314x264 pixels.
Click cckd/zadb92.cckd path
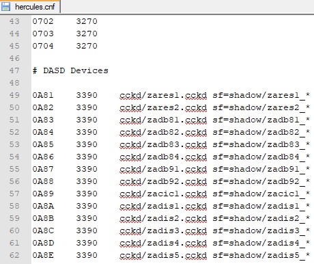coord(163,181)
